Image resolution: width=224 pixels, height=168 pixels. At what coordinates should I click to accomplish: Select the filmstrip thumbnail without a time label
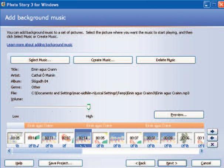[117, 138]
